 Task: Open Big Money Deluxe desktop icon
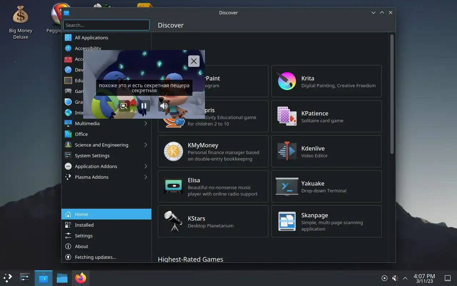click(x=20, y=23)
